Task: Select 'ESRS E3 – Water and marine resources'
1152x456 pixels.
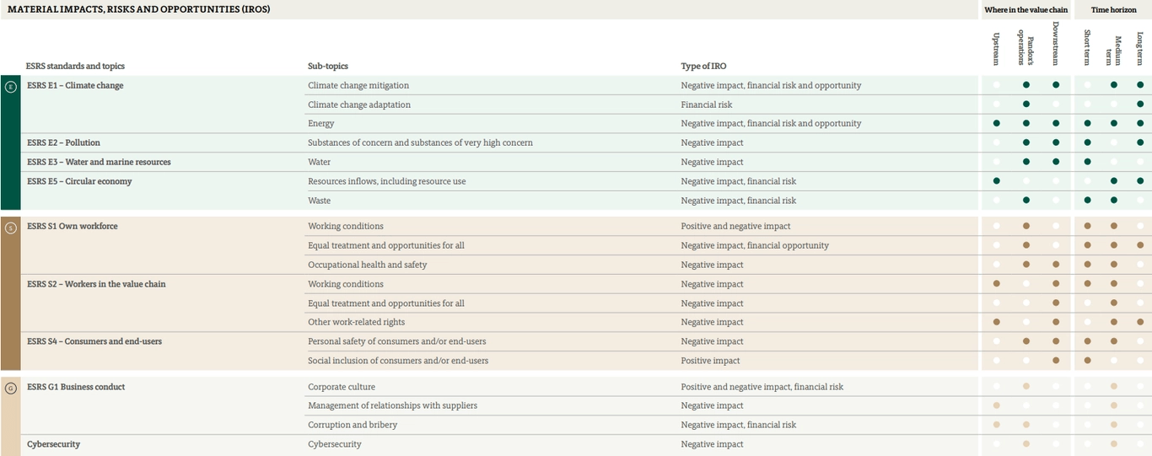Action: 99,162
